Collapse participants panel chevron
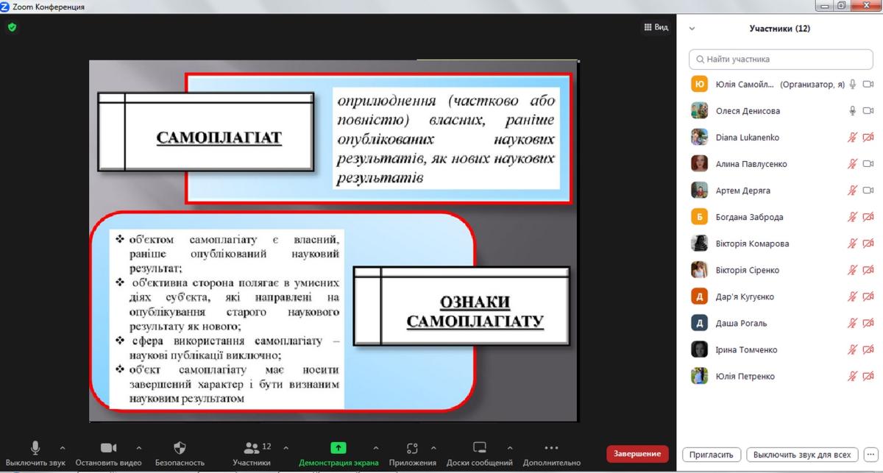This screenshot has width=883, height=473. tap(692, 29)
